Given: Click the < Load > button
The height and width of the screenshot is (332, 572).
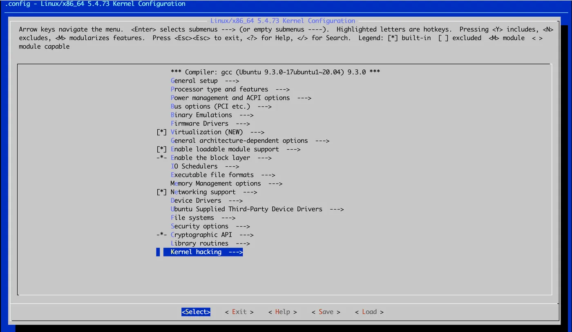Looking at the screenshot, I should tap(369, 312).
